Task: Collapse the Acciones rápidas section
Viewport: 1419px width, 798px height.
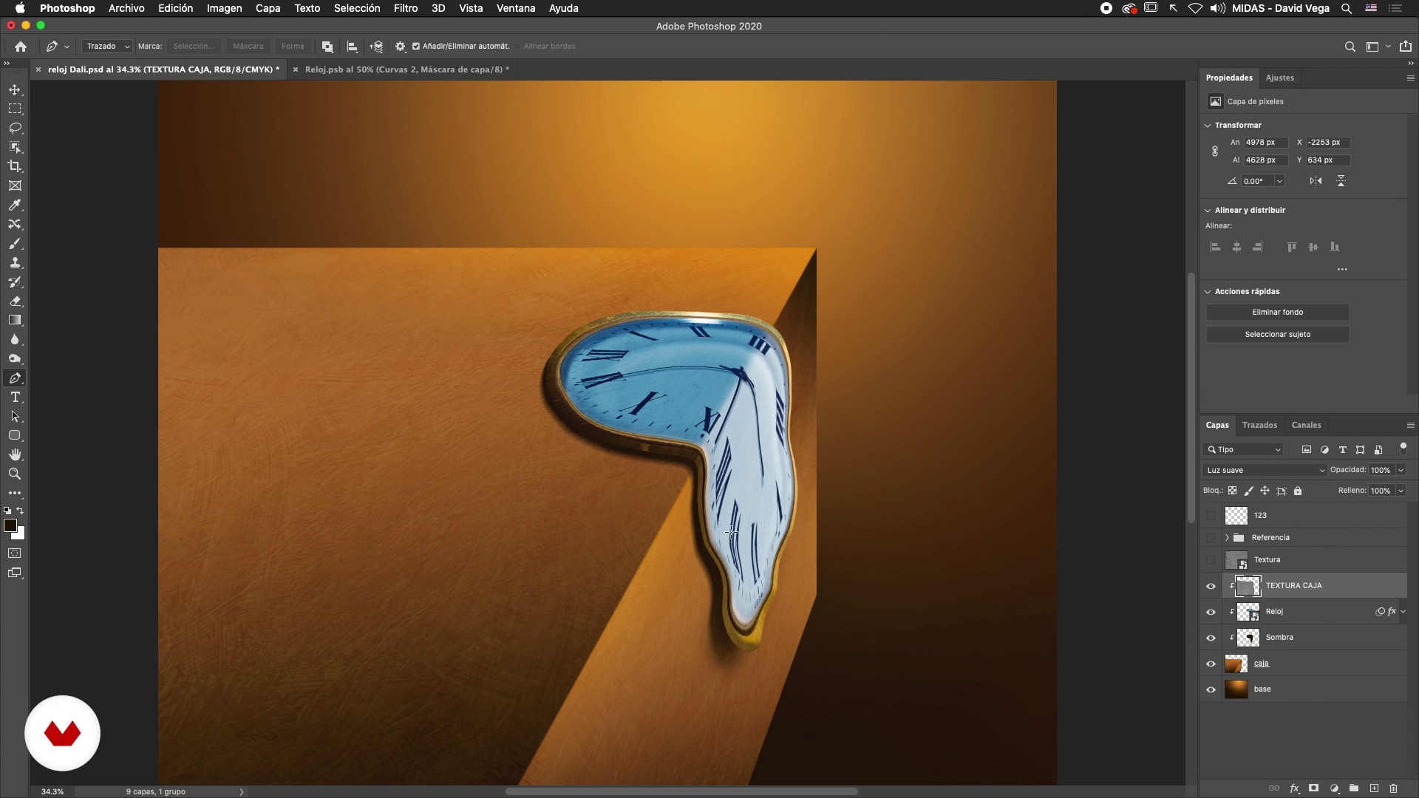Action: click(x=1208, y=292)
